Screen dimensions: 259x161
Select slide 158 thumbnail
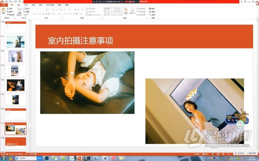[16, 143]
